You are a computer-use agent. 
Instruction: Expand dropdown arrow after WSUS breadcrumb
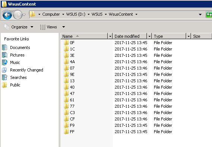point(106,14)
